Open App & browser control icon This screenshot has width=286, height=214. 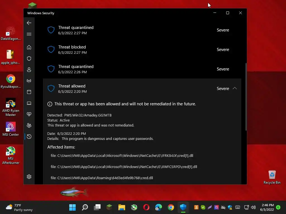pos(29,92)
